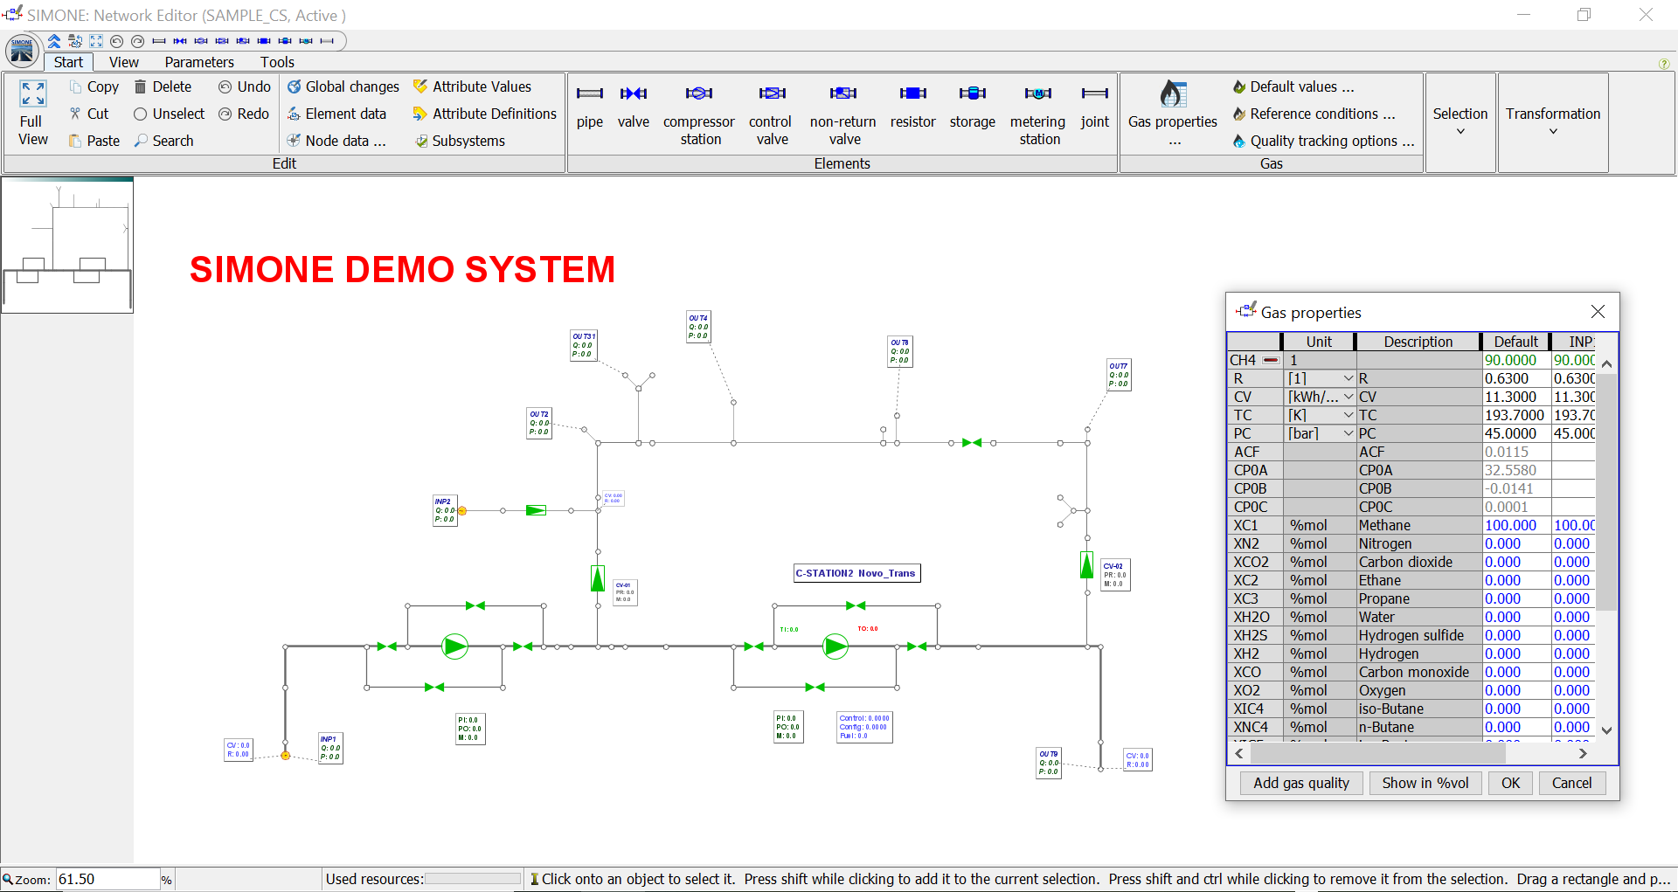Viewport: 1678px width, 892px height.
Task: Click the quick-access redo arrow icon
Action: [x=137, y=41]
